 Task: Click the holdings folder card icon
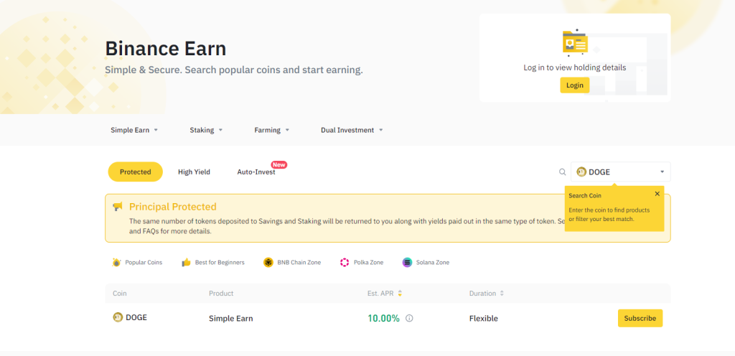click(575, 43)
